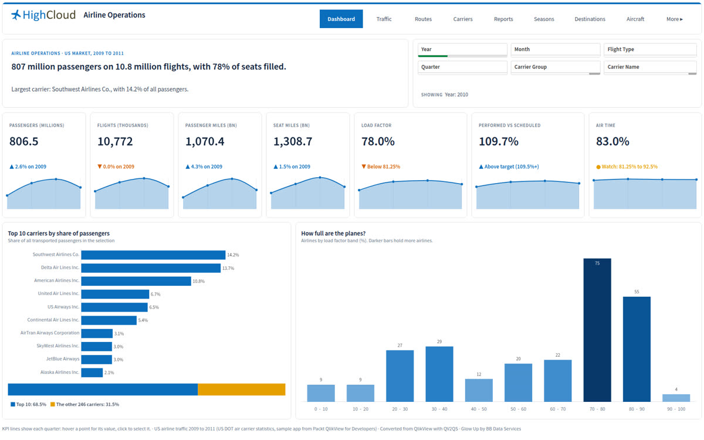Image resolution: width=704 pixels, height=440 pixels.
Task: Click the 807 million passengers headline
Action: pos(149,67)
